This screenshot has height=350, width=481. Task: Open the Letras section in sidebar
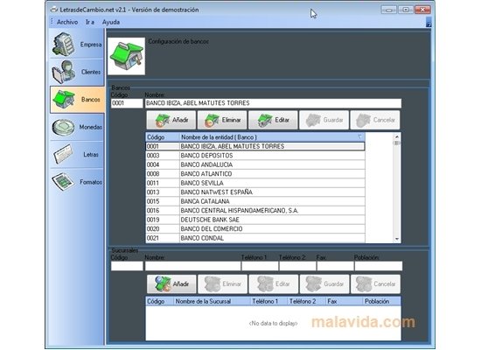click(77, 154)
